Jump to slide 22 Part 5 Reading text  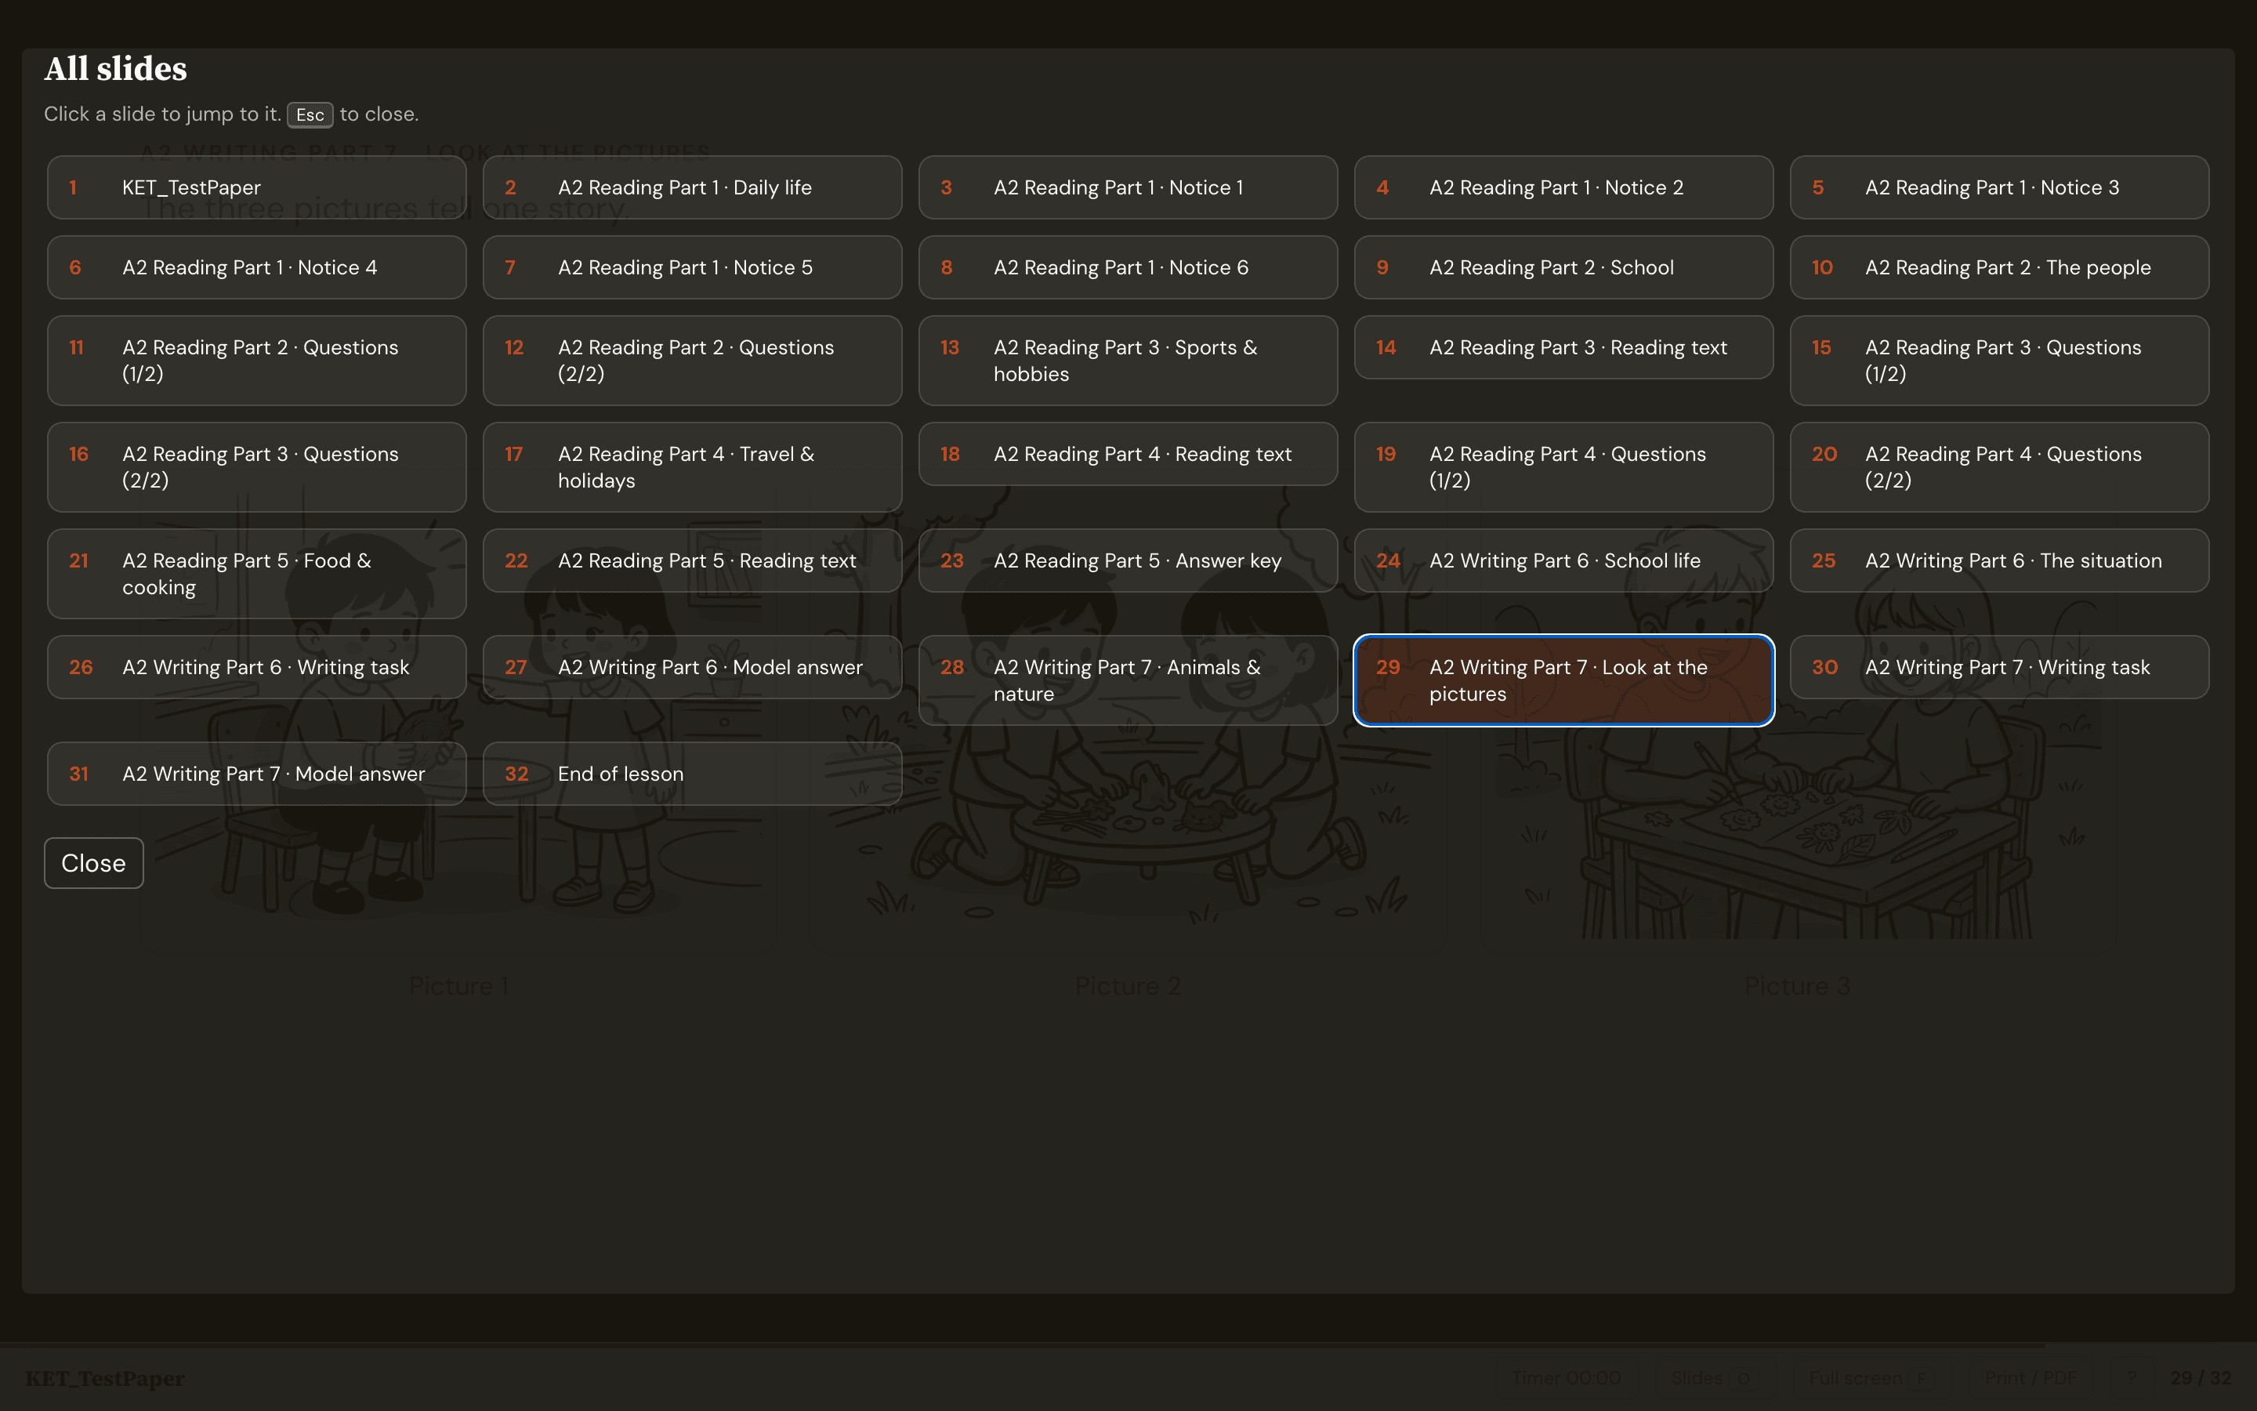click(692, 560)
